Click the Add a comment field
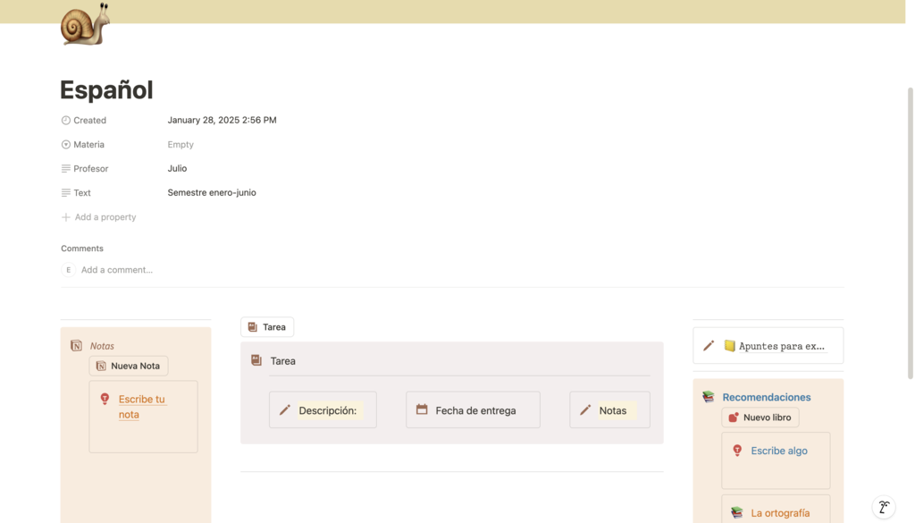 pos(117,270)
